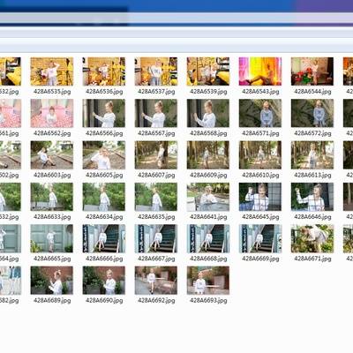Click the file name 428A6539.jpg

coord(208,92)
